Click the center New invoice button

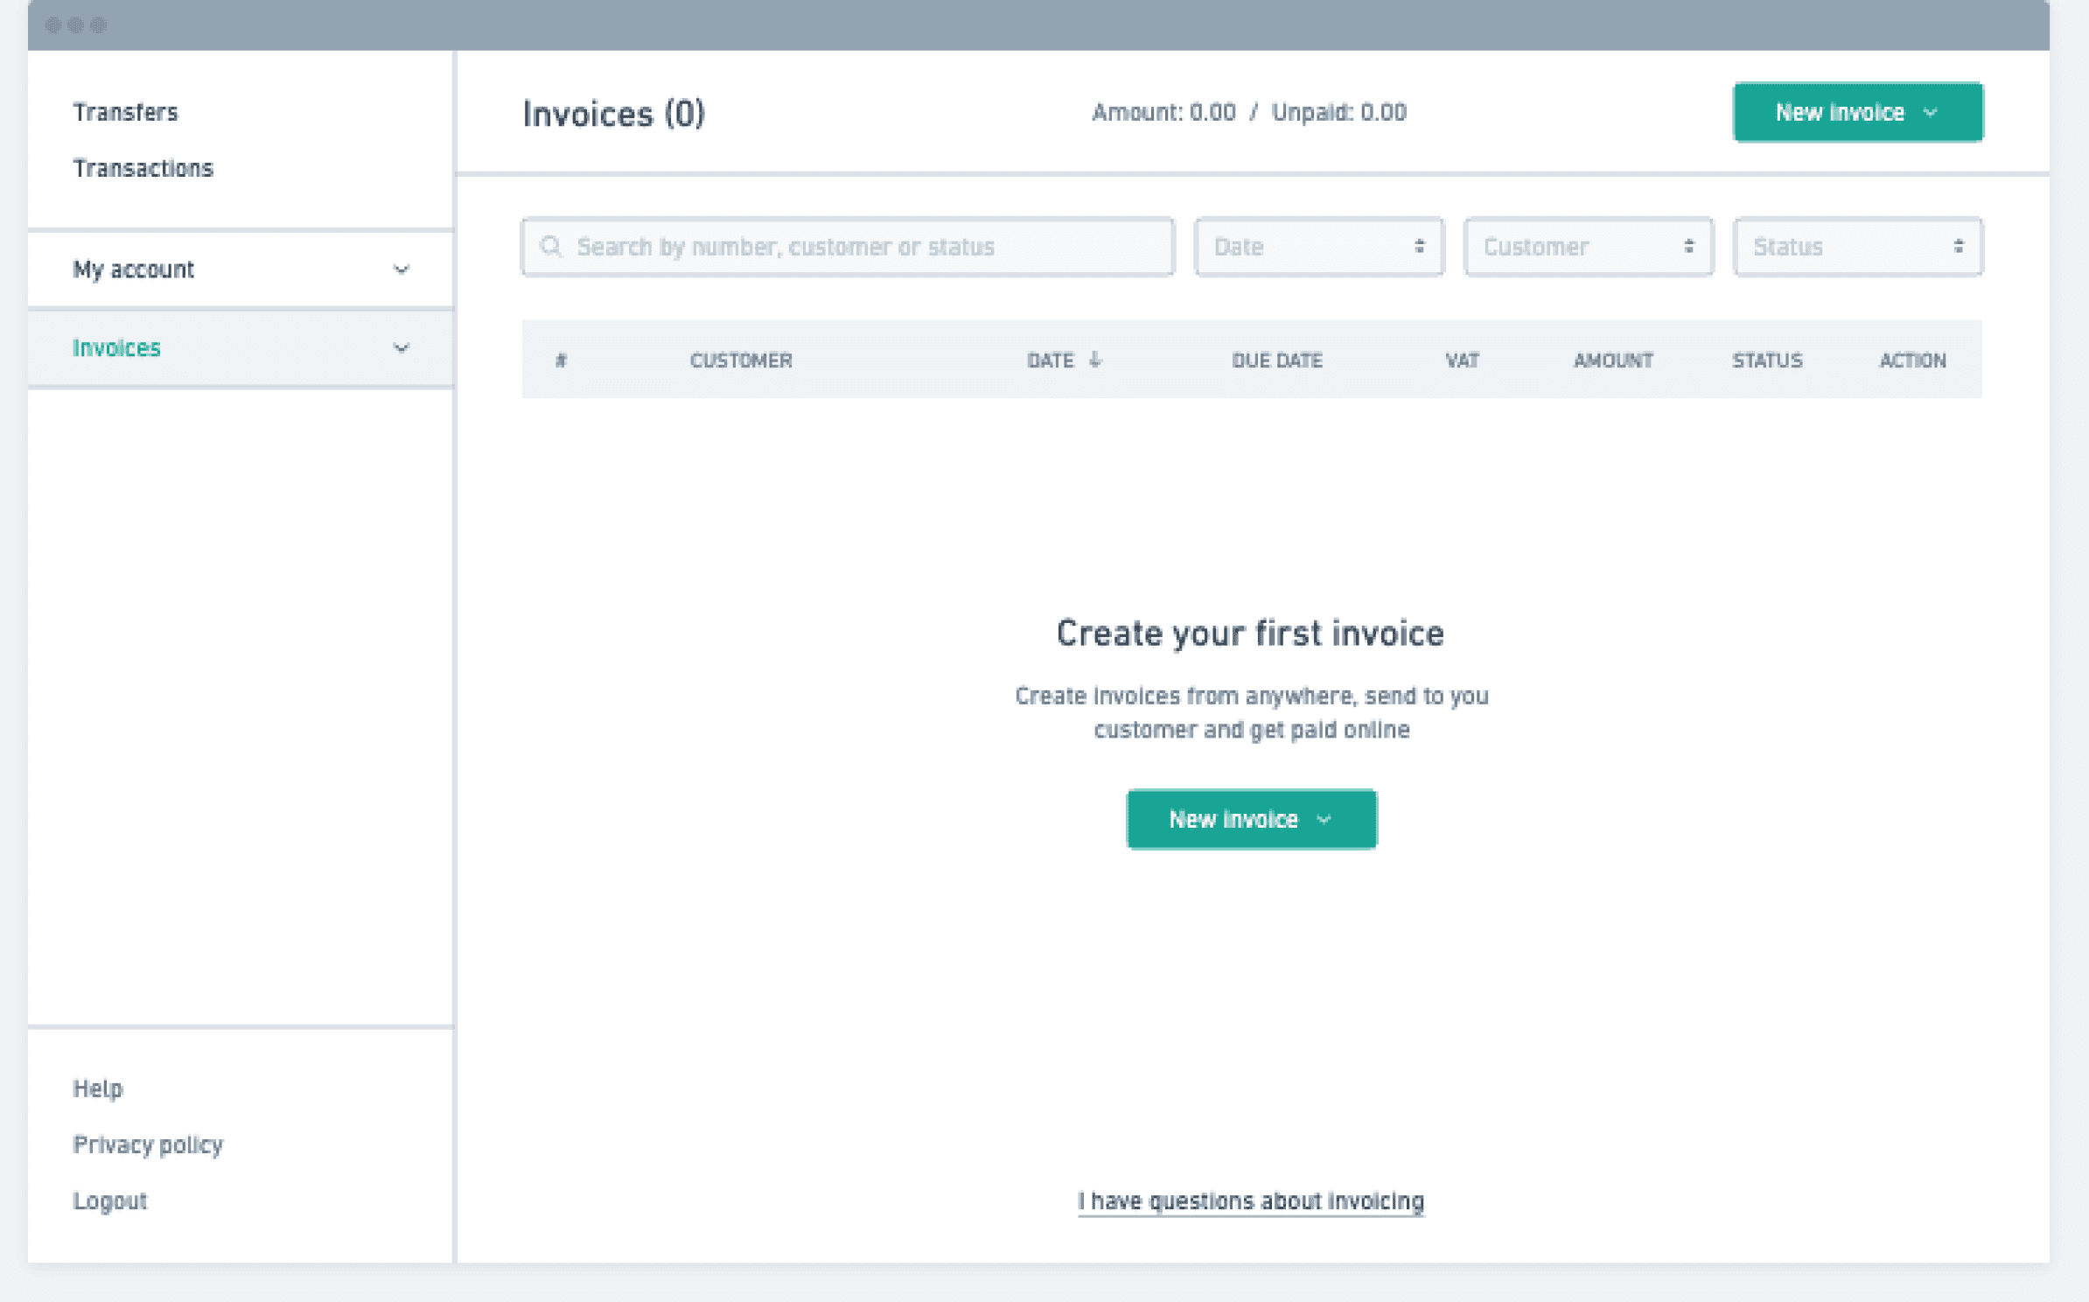point(1250,819)
